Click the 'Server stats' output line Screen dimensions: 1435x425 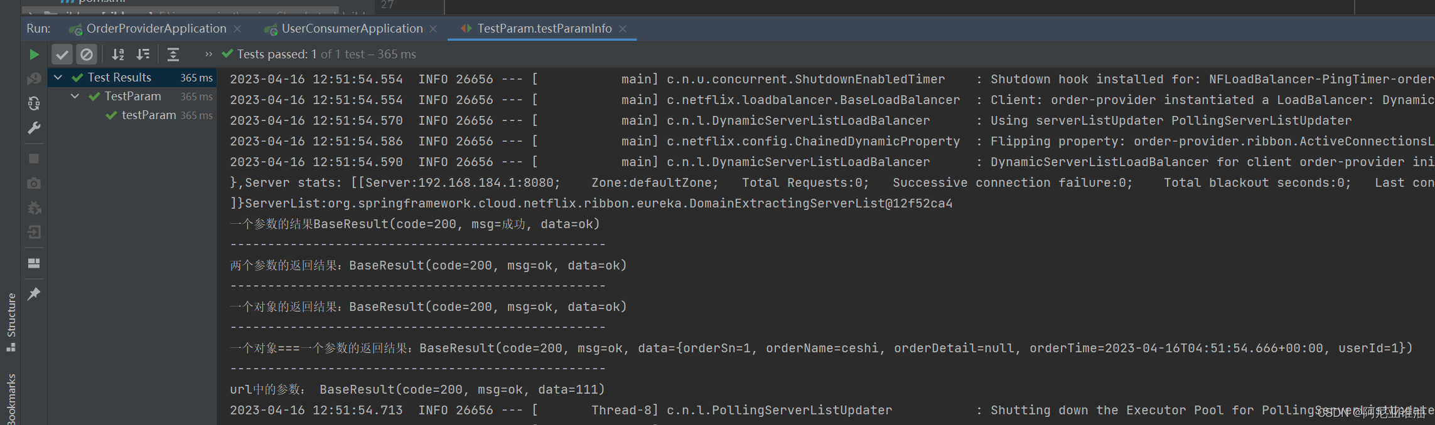tap(832, 182)
